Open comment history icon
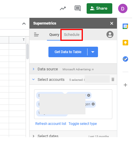The height and width of the screenshot is (143, 133). pos(78,8)
